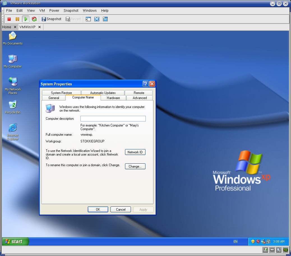The image size is (291, 256).
Task: Click the Change... button
Action: coord(135,166)
